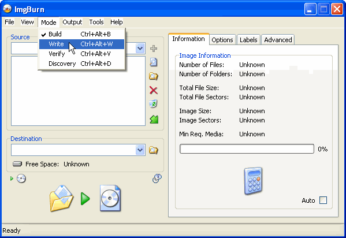Open the Output menu
The height and width of the screenshot is (238, 346).
(72, 22)
